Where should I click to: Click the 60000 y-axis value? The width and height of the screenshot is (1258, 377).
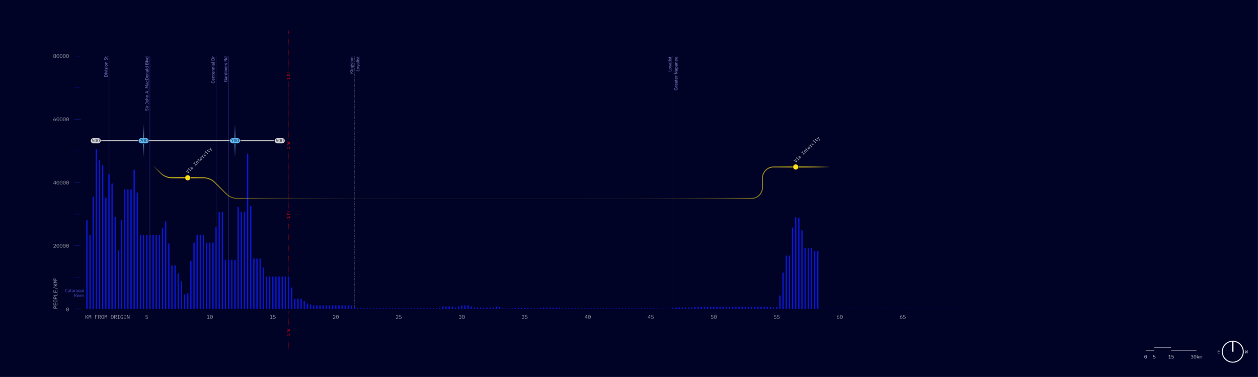click(61, 120)
